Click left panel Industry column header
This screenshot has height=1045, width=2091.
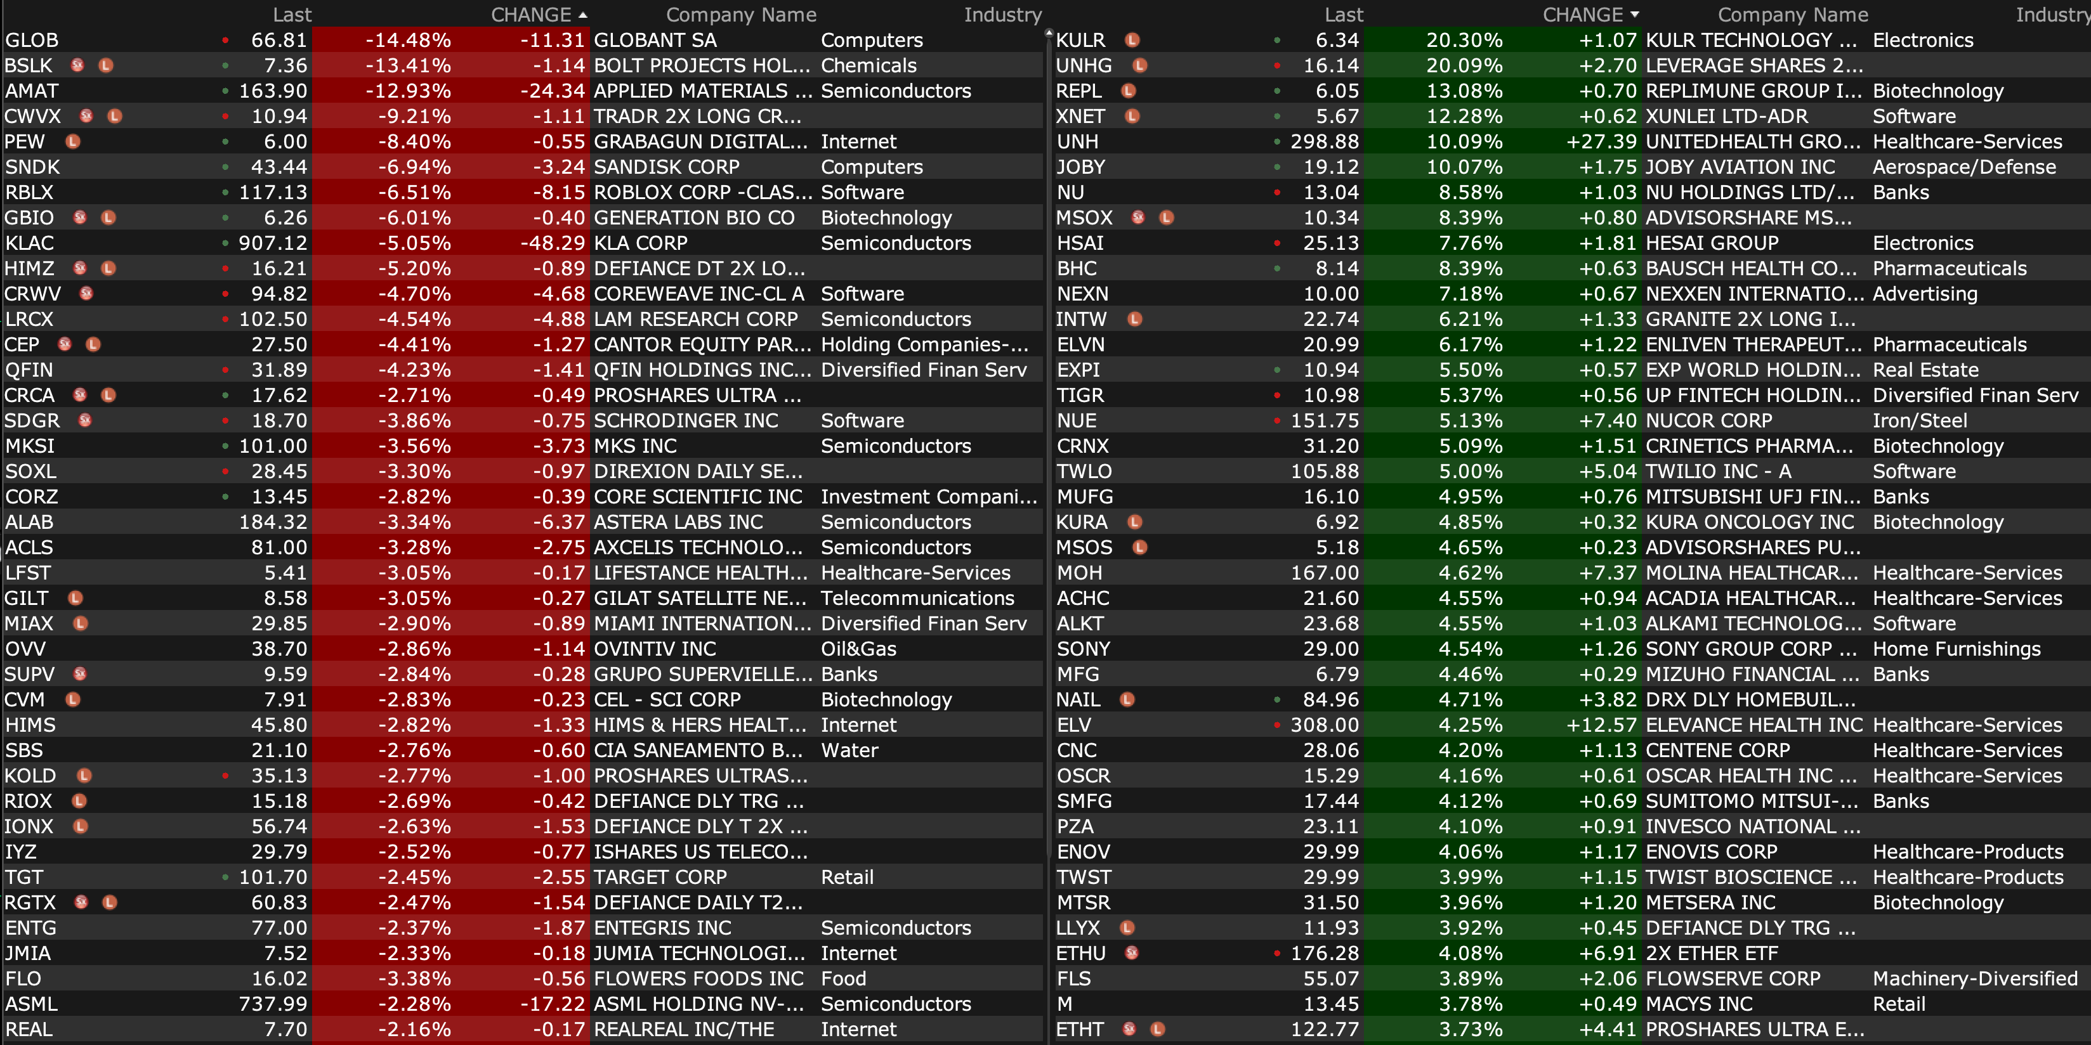click(x=1002, y=15)
